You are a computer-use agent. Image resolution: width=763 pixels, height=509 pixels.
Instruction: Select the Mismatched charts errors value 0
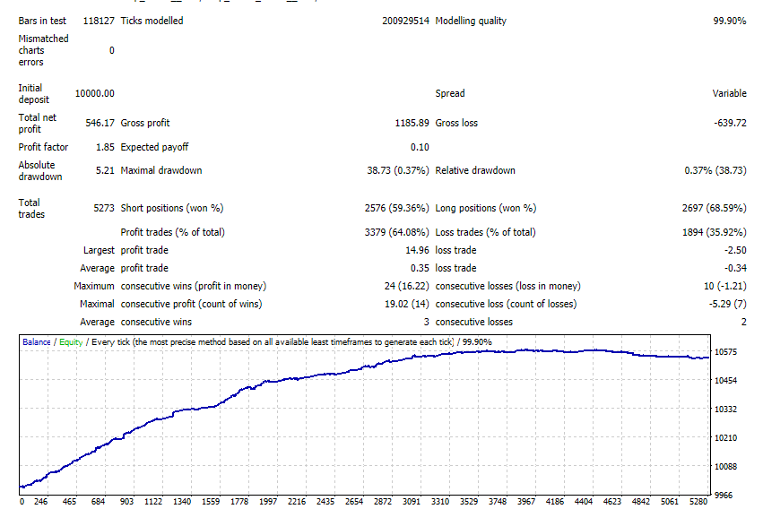pos(112,50)
